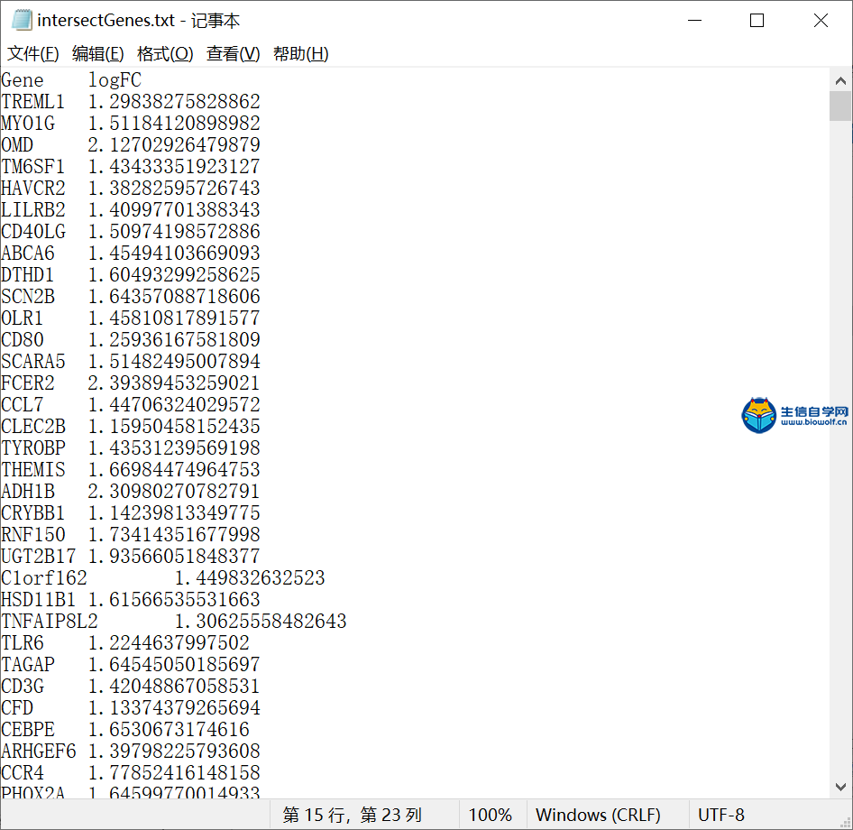
Task: Click on TM6SF1 gene name
Action: 32,167
